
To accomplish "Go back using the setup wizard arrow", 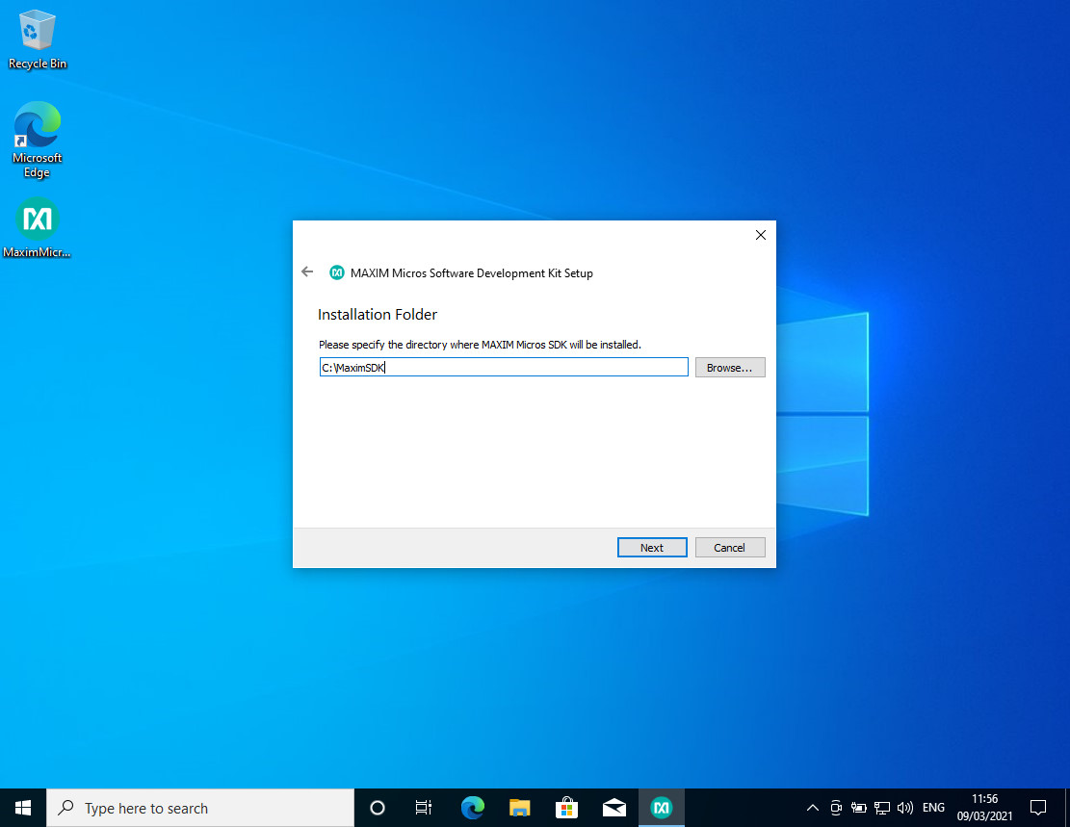I will tap(306, 272).
